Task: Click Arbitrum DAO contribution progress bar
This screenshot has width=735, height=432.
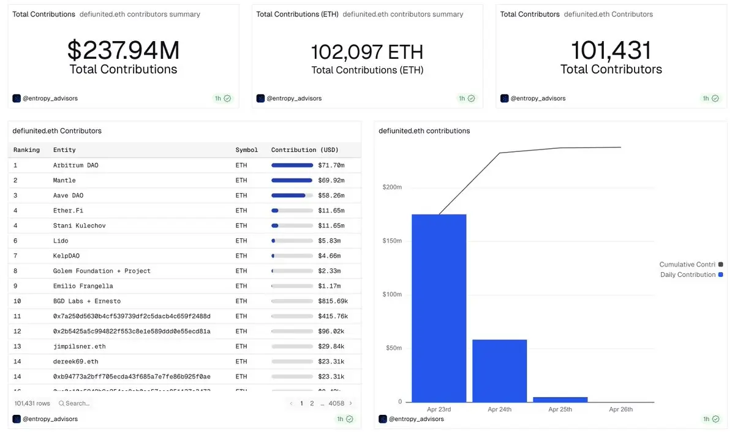Action: click(292, 165)
